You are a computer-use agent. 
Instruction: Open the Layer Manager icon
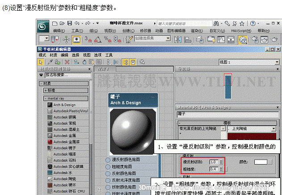pyautogui.click(x=200, y=39)
